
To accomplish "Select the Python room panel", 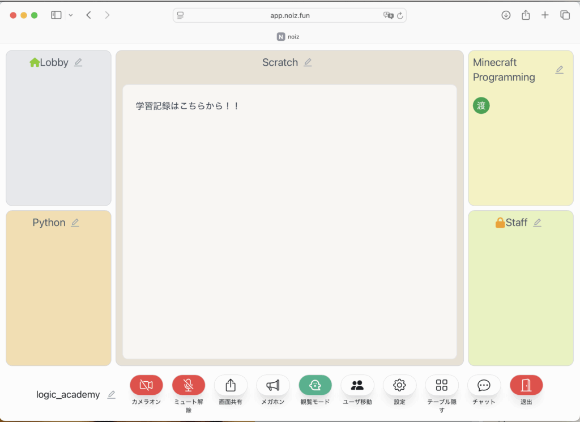I will 58,288.
